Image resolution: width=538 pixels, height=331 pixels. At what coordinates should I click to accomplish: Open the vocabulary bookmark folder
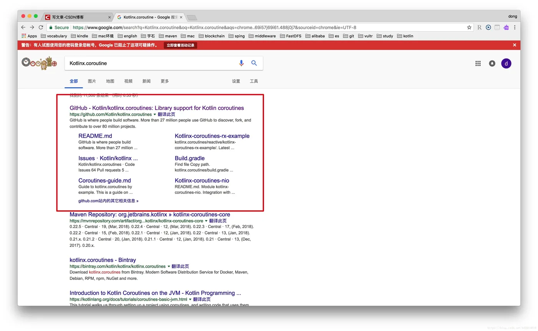point(54,36)
